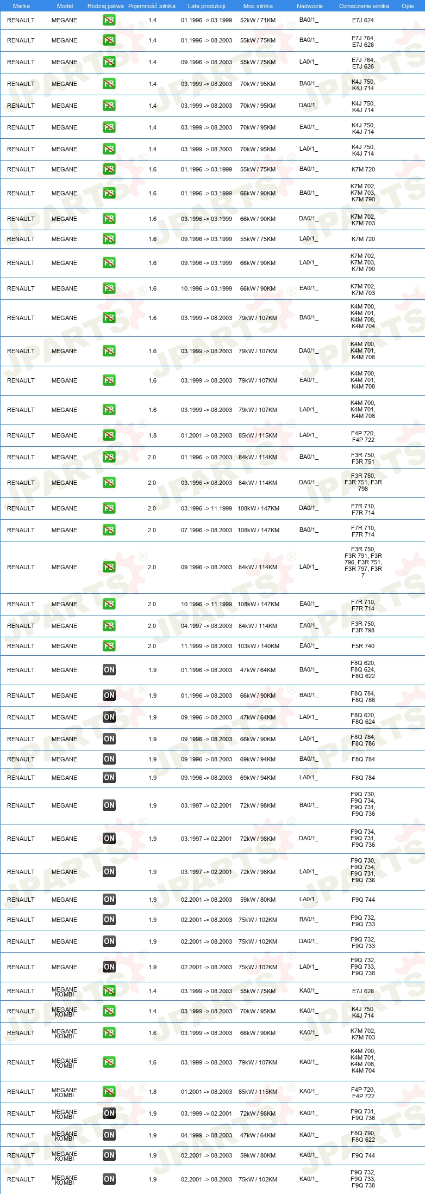Click petrol icon in MEGANE KOMBI 1.6 66kW row
Screen dimensions: 425x1194
[109, 1033]
